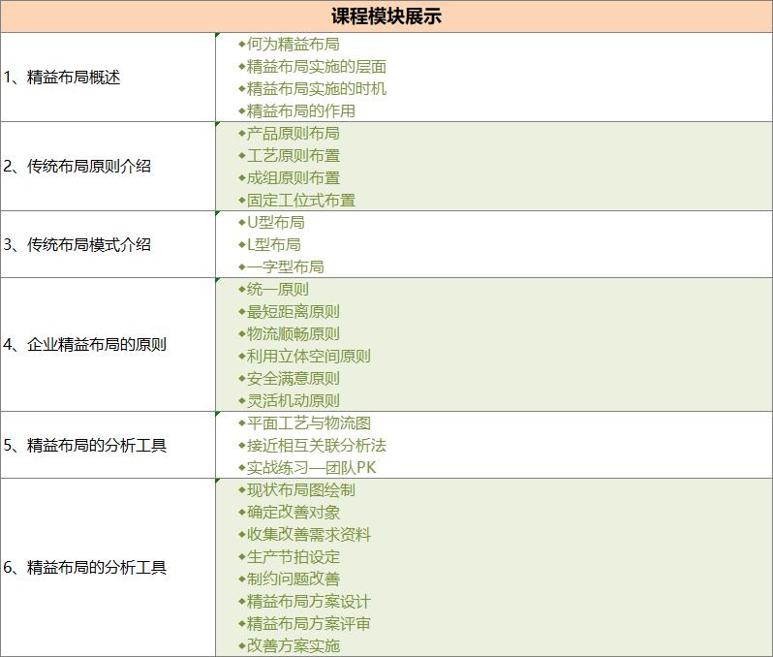Select the 4、企业精益布局的原则 cell
Viewport: 773px width, 657px height.
click(84, 344)
